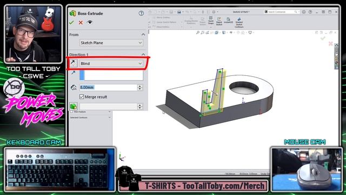Click the Quick Snaps tool
The image size is (346, 195).
pyautogui.click(x=211, y=19)
